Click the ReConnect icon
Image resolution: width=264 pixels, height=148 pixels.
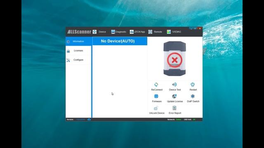156,85
